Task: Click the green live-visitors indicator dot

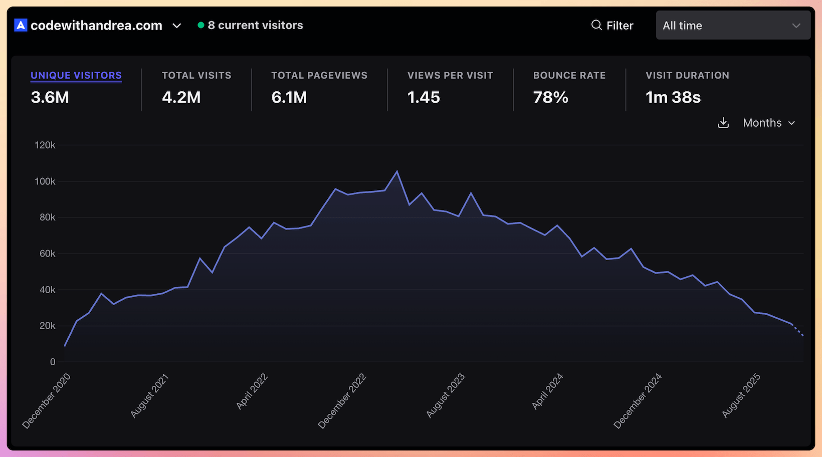Action: [x=200, y=24]
